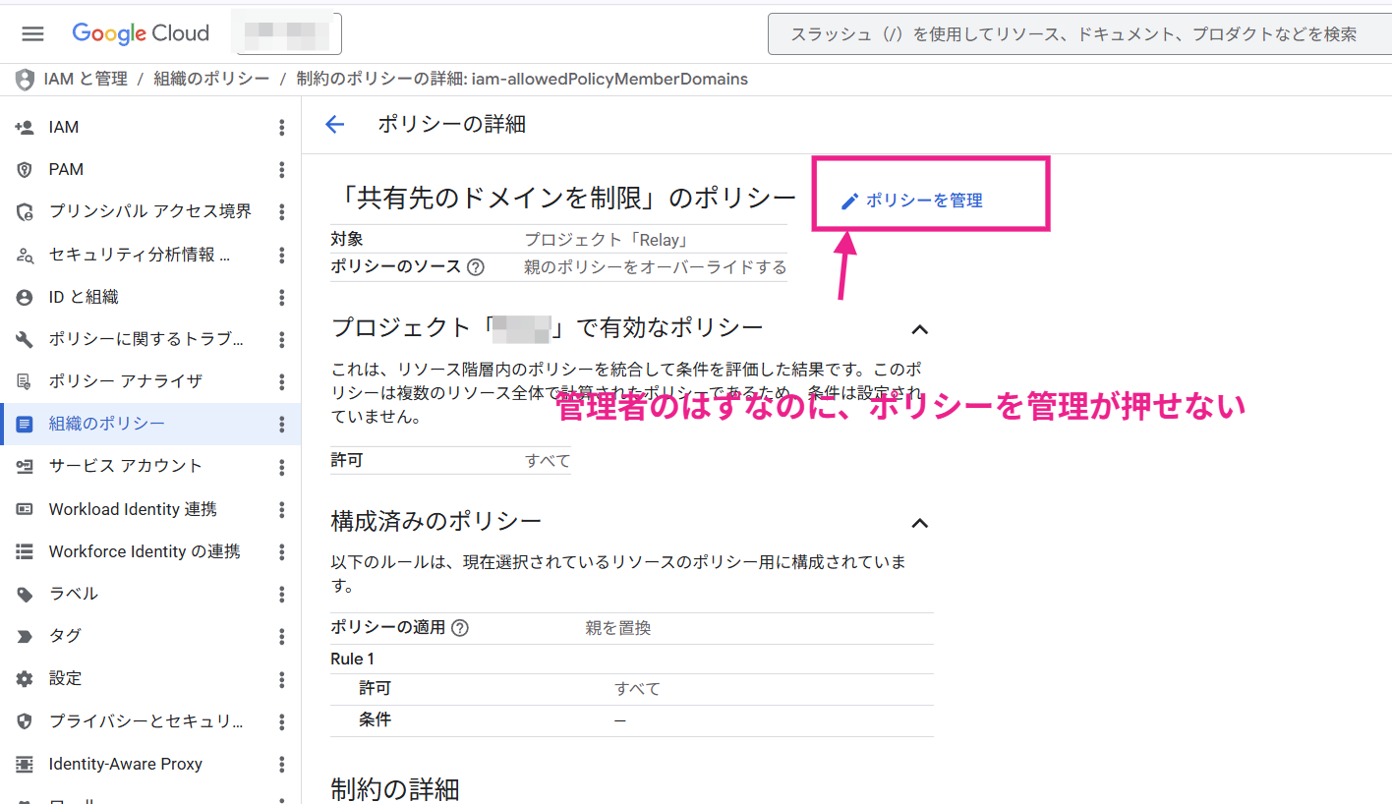
Task: Open 'Workload Identity 連携' sidebar item
Action: click(x=150, y=509)
